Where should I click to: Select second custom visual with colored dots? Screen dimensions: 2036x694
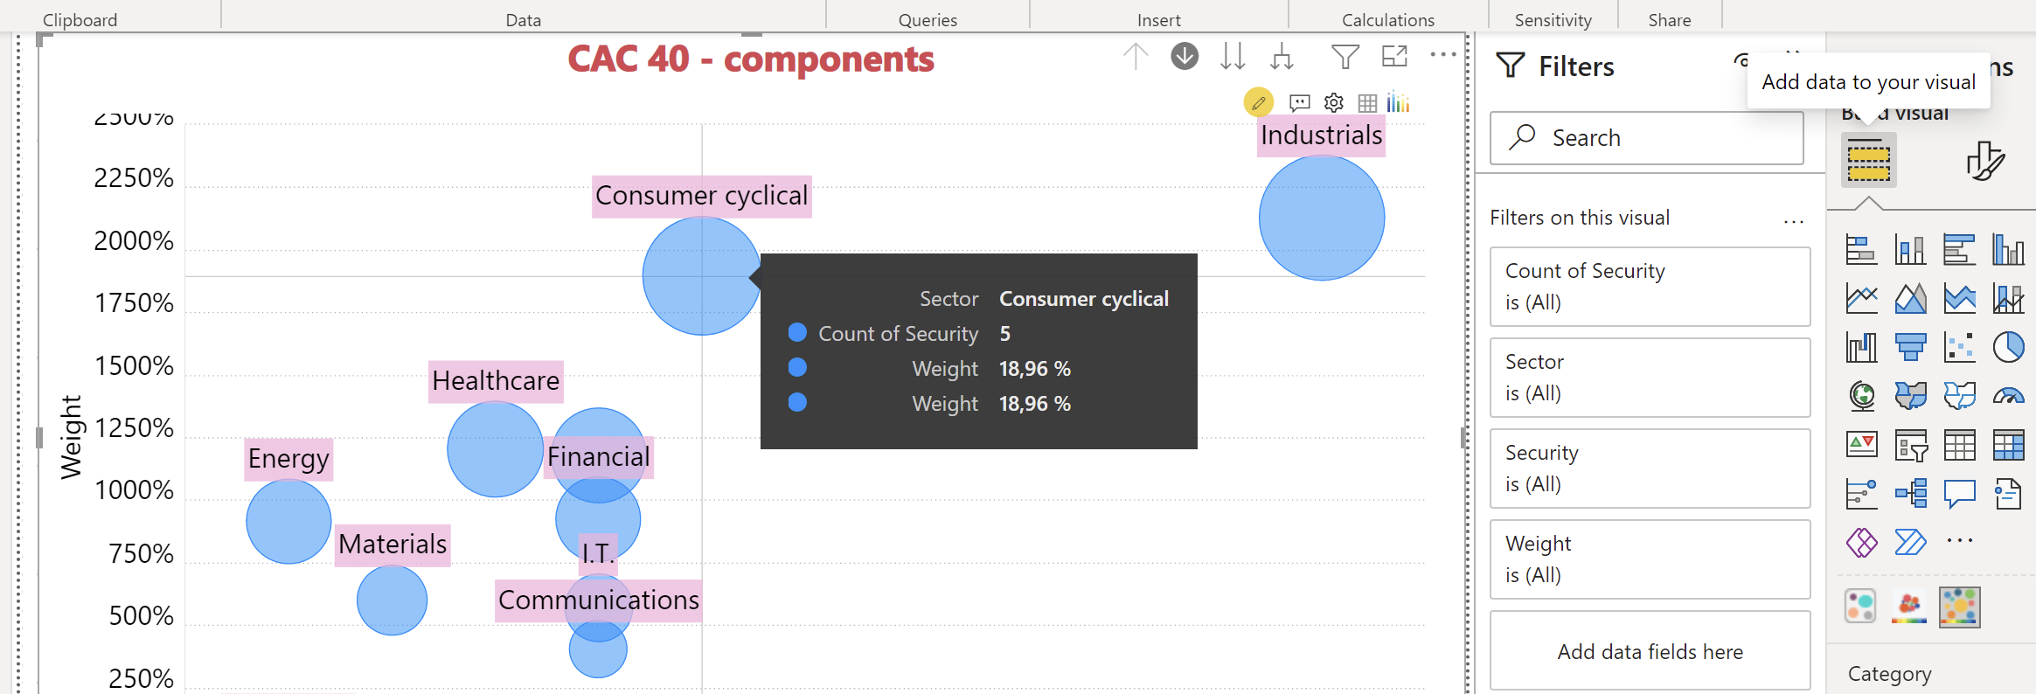pos(1909,606)
